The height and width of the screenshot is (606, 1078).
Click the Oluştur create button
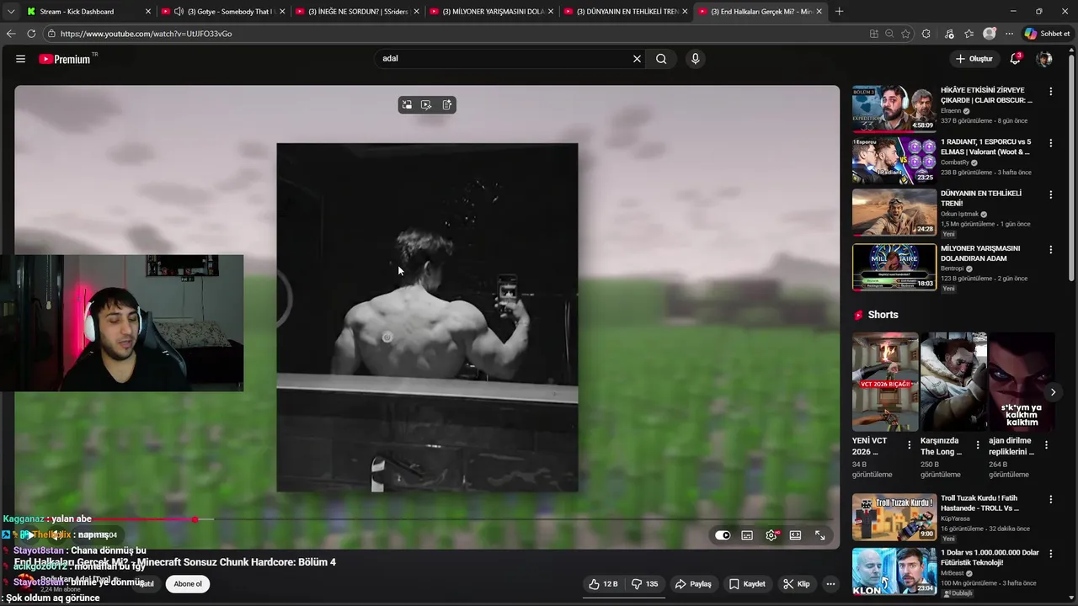(974, 59)
